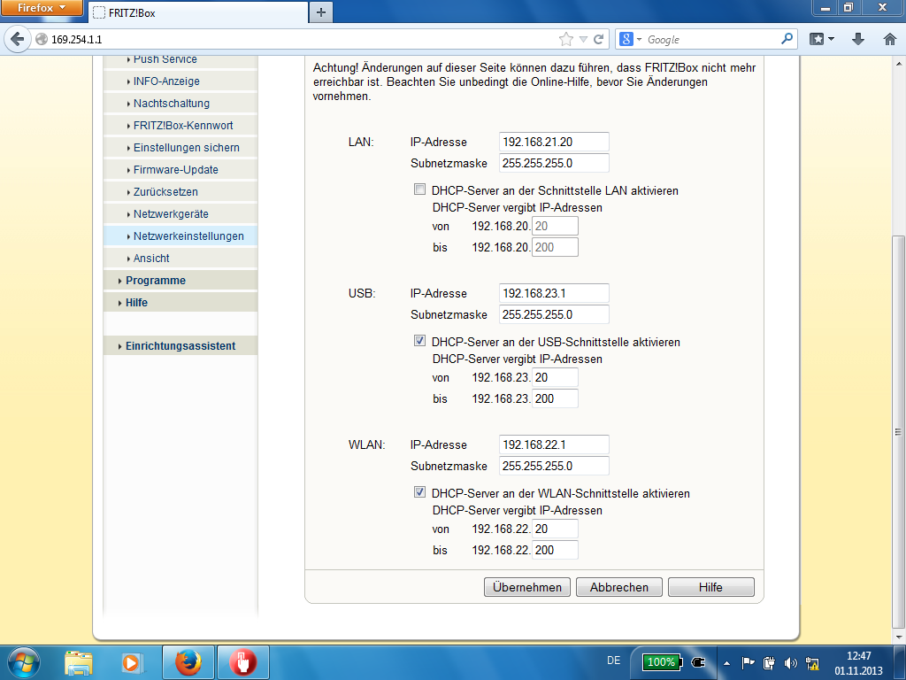Click LAN DHCP 'bis' end field

click(x=555, y=247)
